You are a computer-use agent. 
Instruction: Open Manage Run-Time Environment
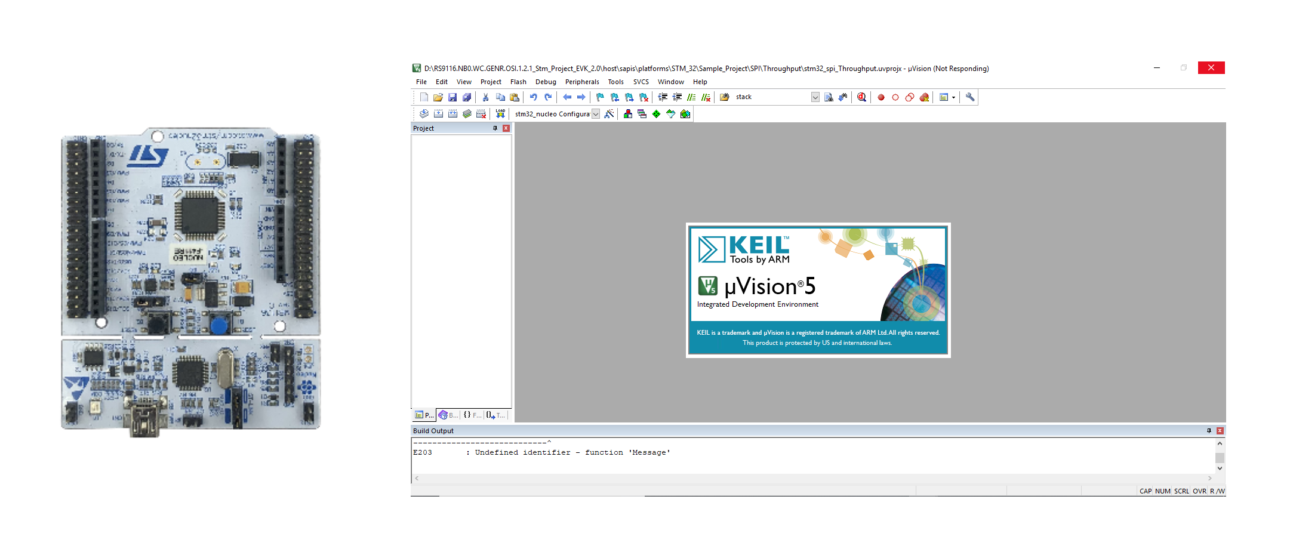click(656, 114)
